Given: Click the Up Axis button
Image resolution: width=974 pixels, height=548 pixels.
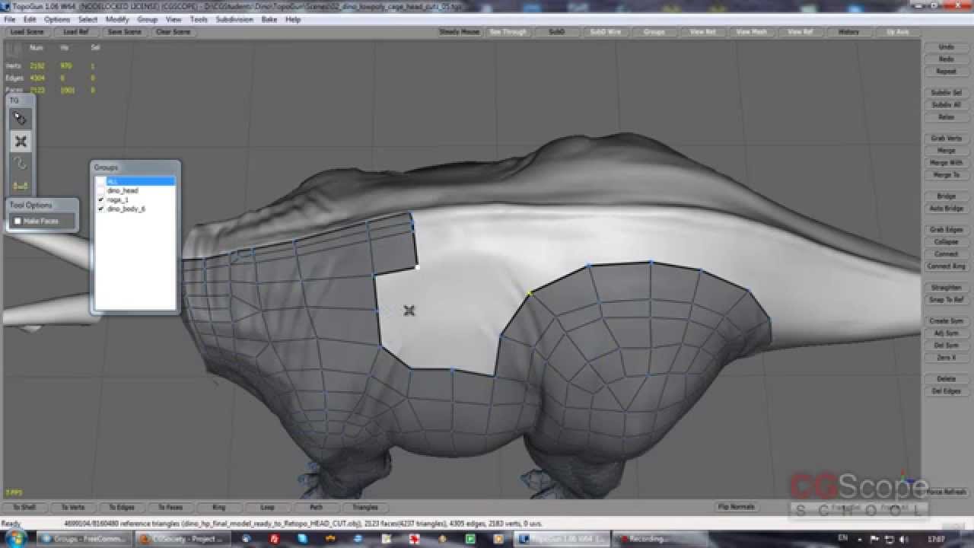Looking at the screenshot, I should 898,32.
